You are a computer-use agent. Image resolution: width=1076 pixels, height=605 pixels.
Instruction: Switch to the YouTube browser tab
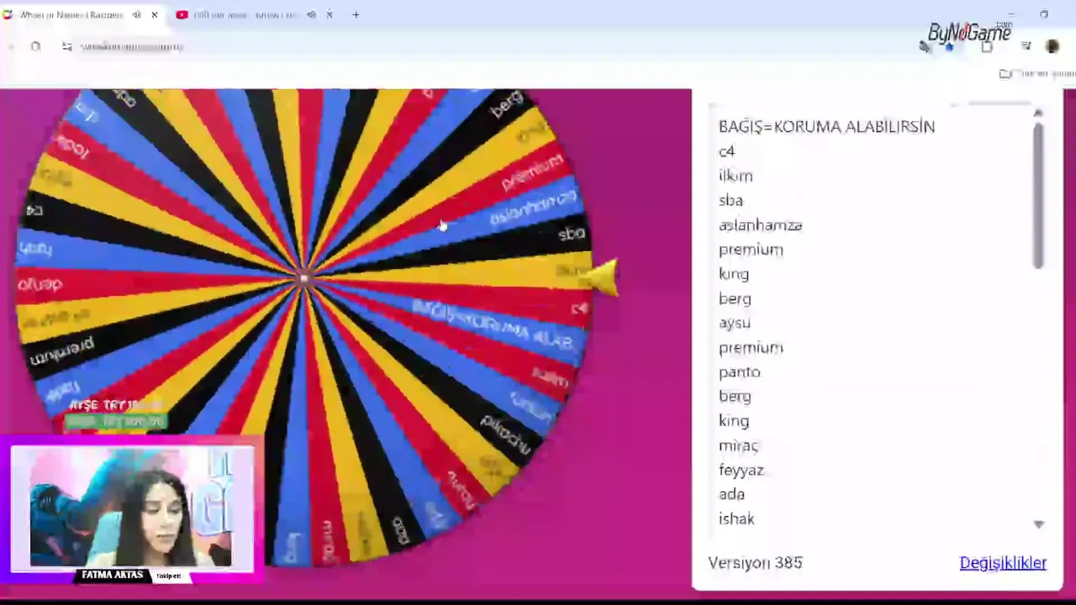pyautogui.click(x=244, y=15)
